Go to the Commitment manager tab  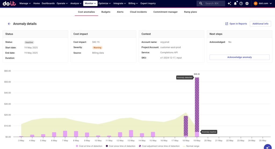tap(165, 12)
